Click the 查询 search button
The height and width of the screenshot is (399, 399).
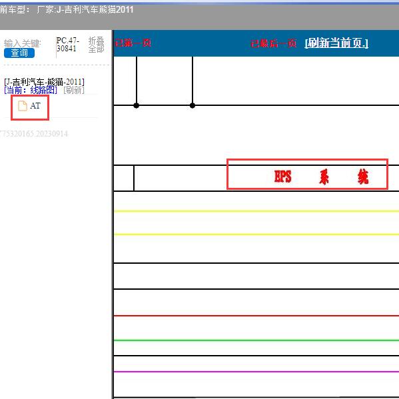(19, 53)
